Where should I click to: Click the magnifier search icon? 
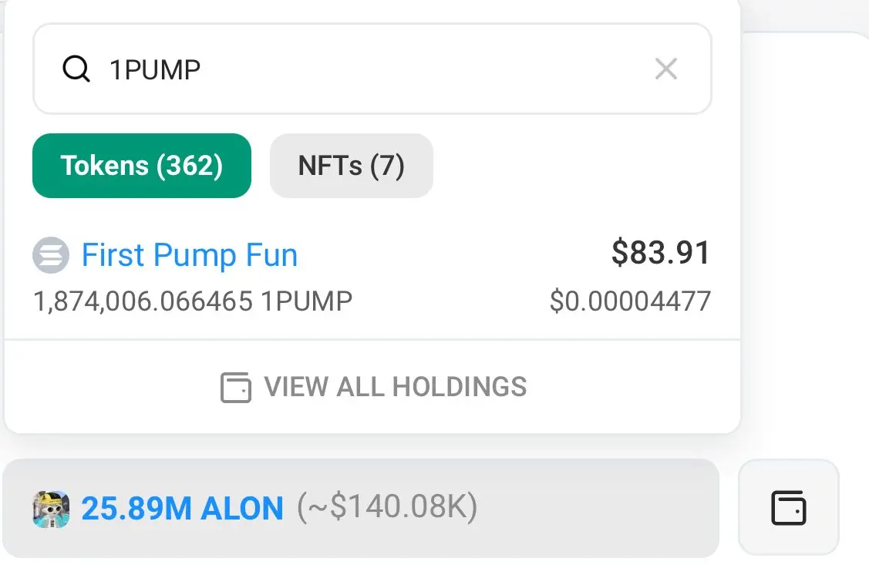(76, 69)
